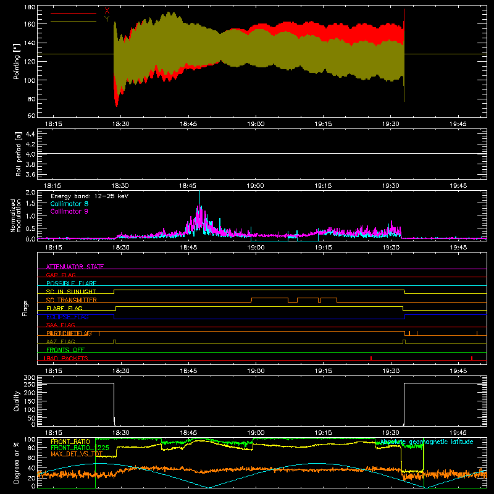Click the 'GAP_FLAG' flag label
Viewport: 494px width, 494px height.
61,275
